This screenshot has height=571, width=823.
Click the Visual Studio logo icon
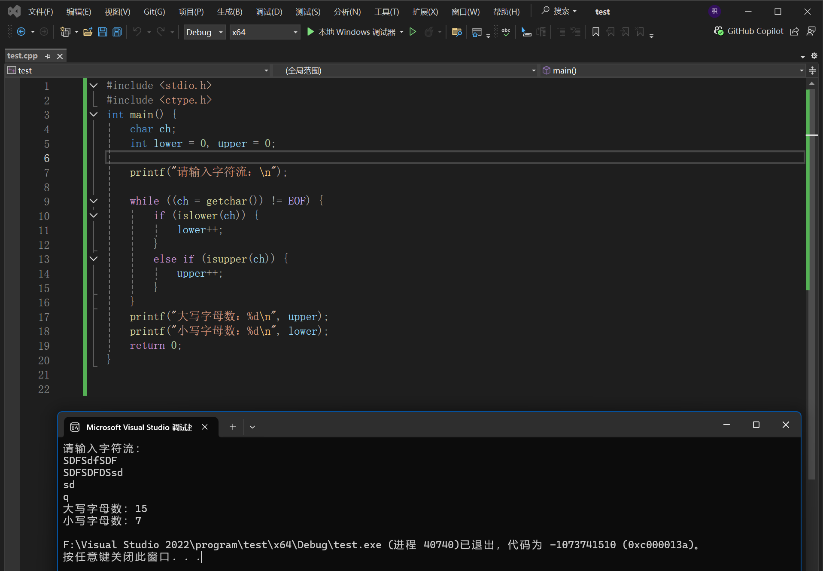click(14, 11)
